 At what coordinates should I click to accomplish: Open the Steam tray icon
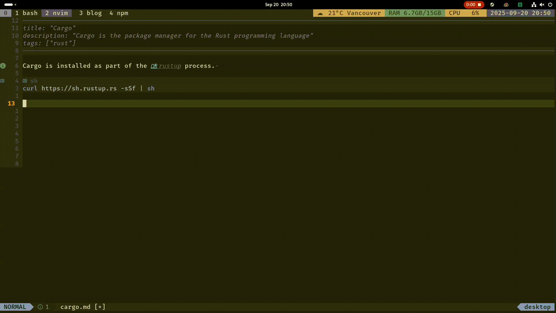coord(492,5)
